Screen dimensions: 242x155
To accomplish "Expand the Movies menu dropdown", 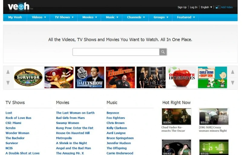I will [96, 17].
